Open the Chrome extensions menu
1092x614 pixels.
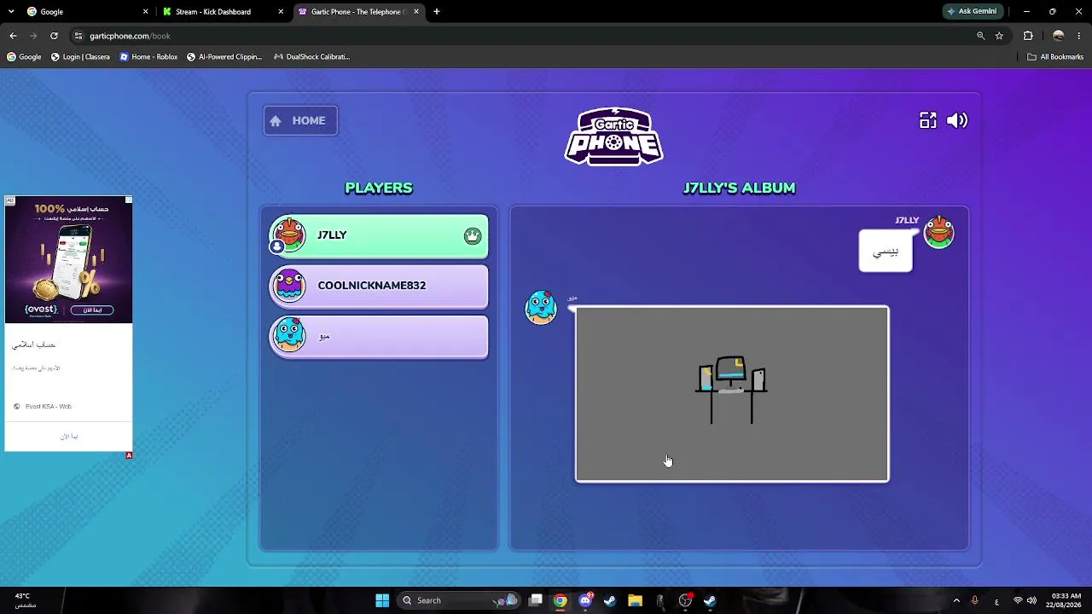(1028, 36)
